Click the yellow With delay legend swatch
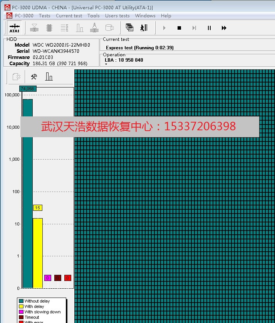275x323 pixels. tap(21, 306)
